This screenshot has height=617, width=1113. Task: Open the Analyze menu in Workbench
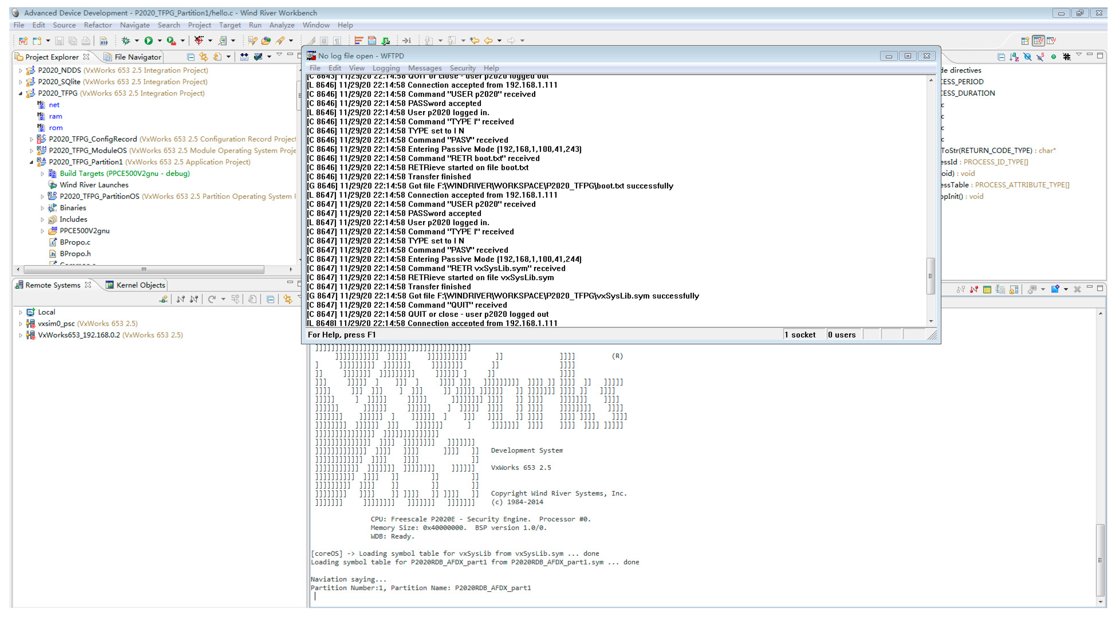point(282,25)
